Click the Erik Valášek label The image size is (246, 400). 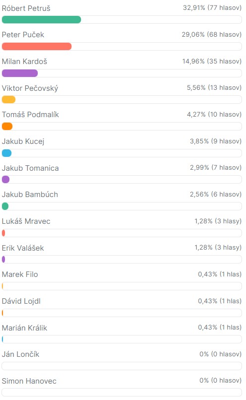(23, 248)
